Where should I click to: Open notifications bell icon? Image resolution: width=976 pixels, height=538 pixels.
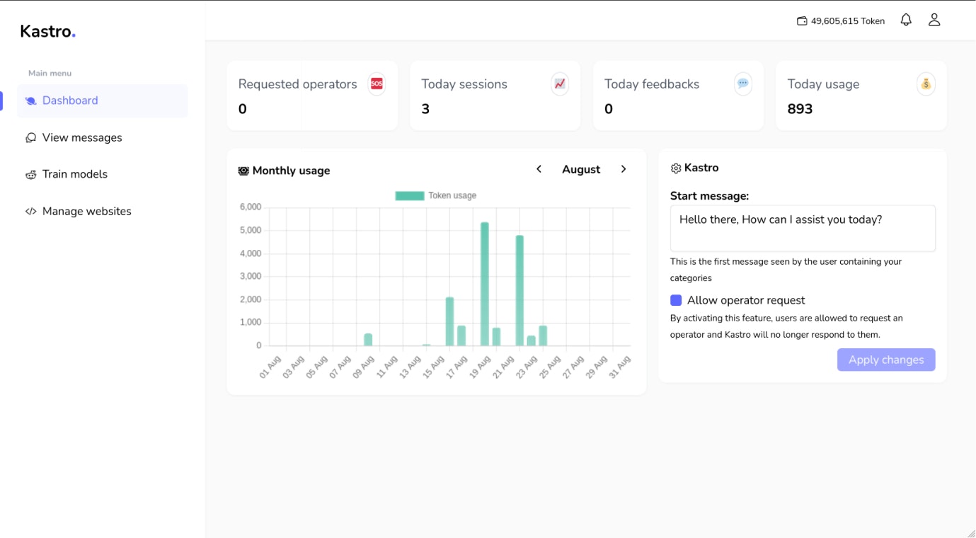[906, 20]
